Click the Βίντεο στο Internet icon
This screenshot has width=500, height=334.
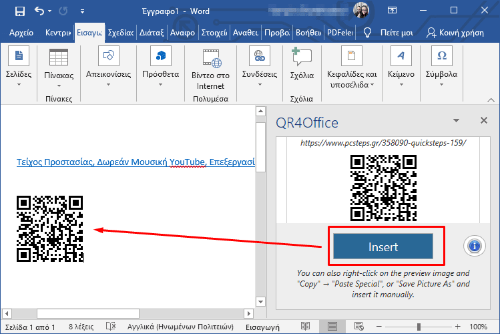point(210,56)
